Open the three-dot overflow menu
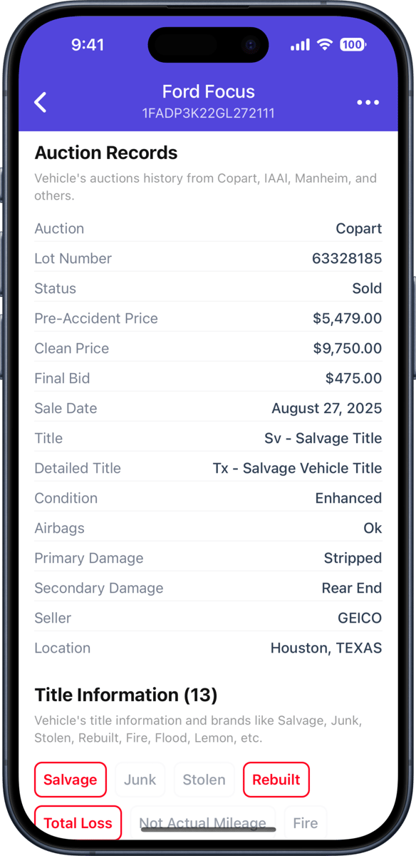The image size is (416, 856). (368, 102)
